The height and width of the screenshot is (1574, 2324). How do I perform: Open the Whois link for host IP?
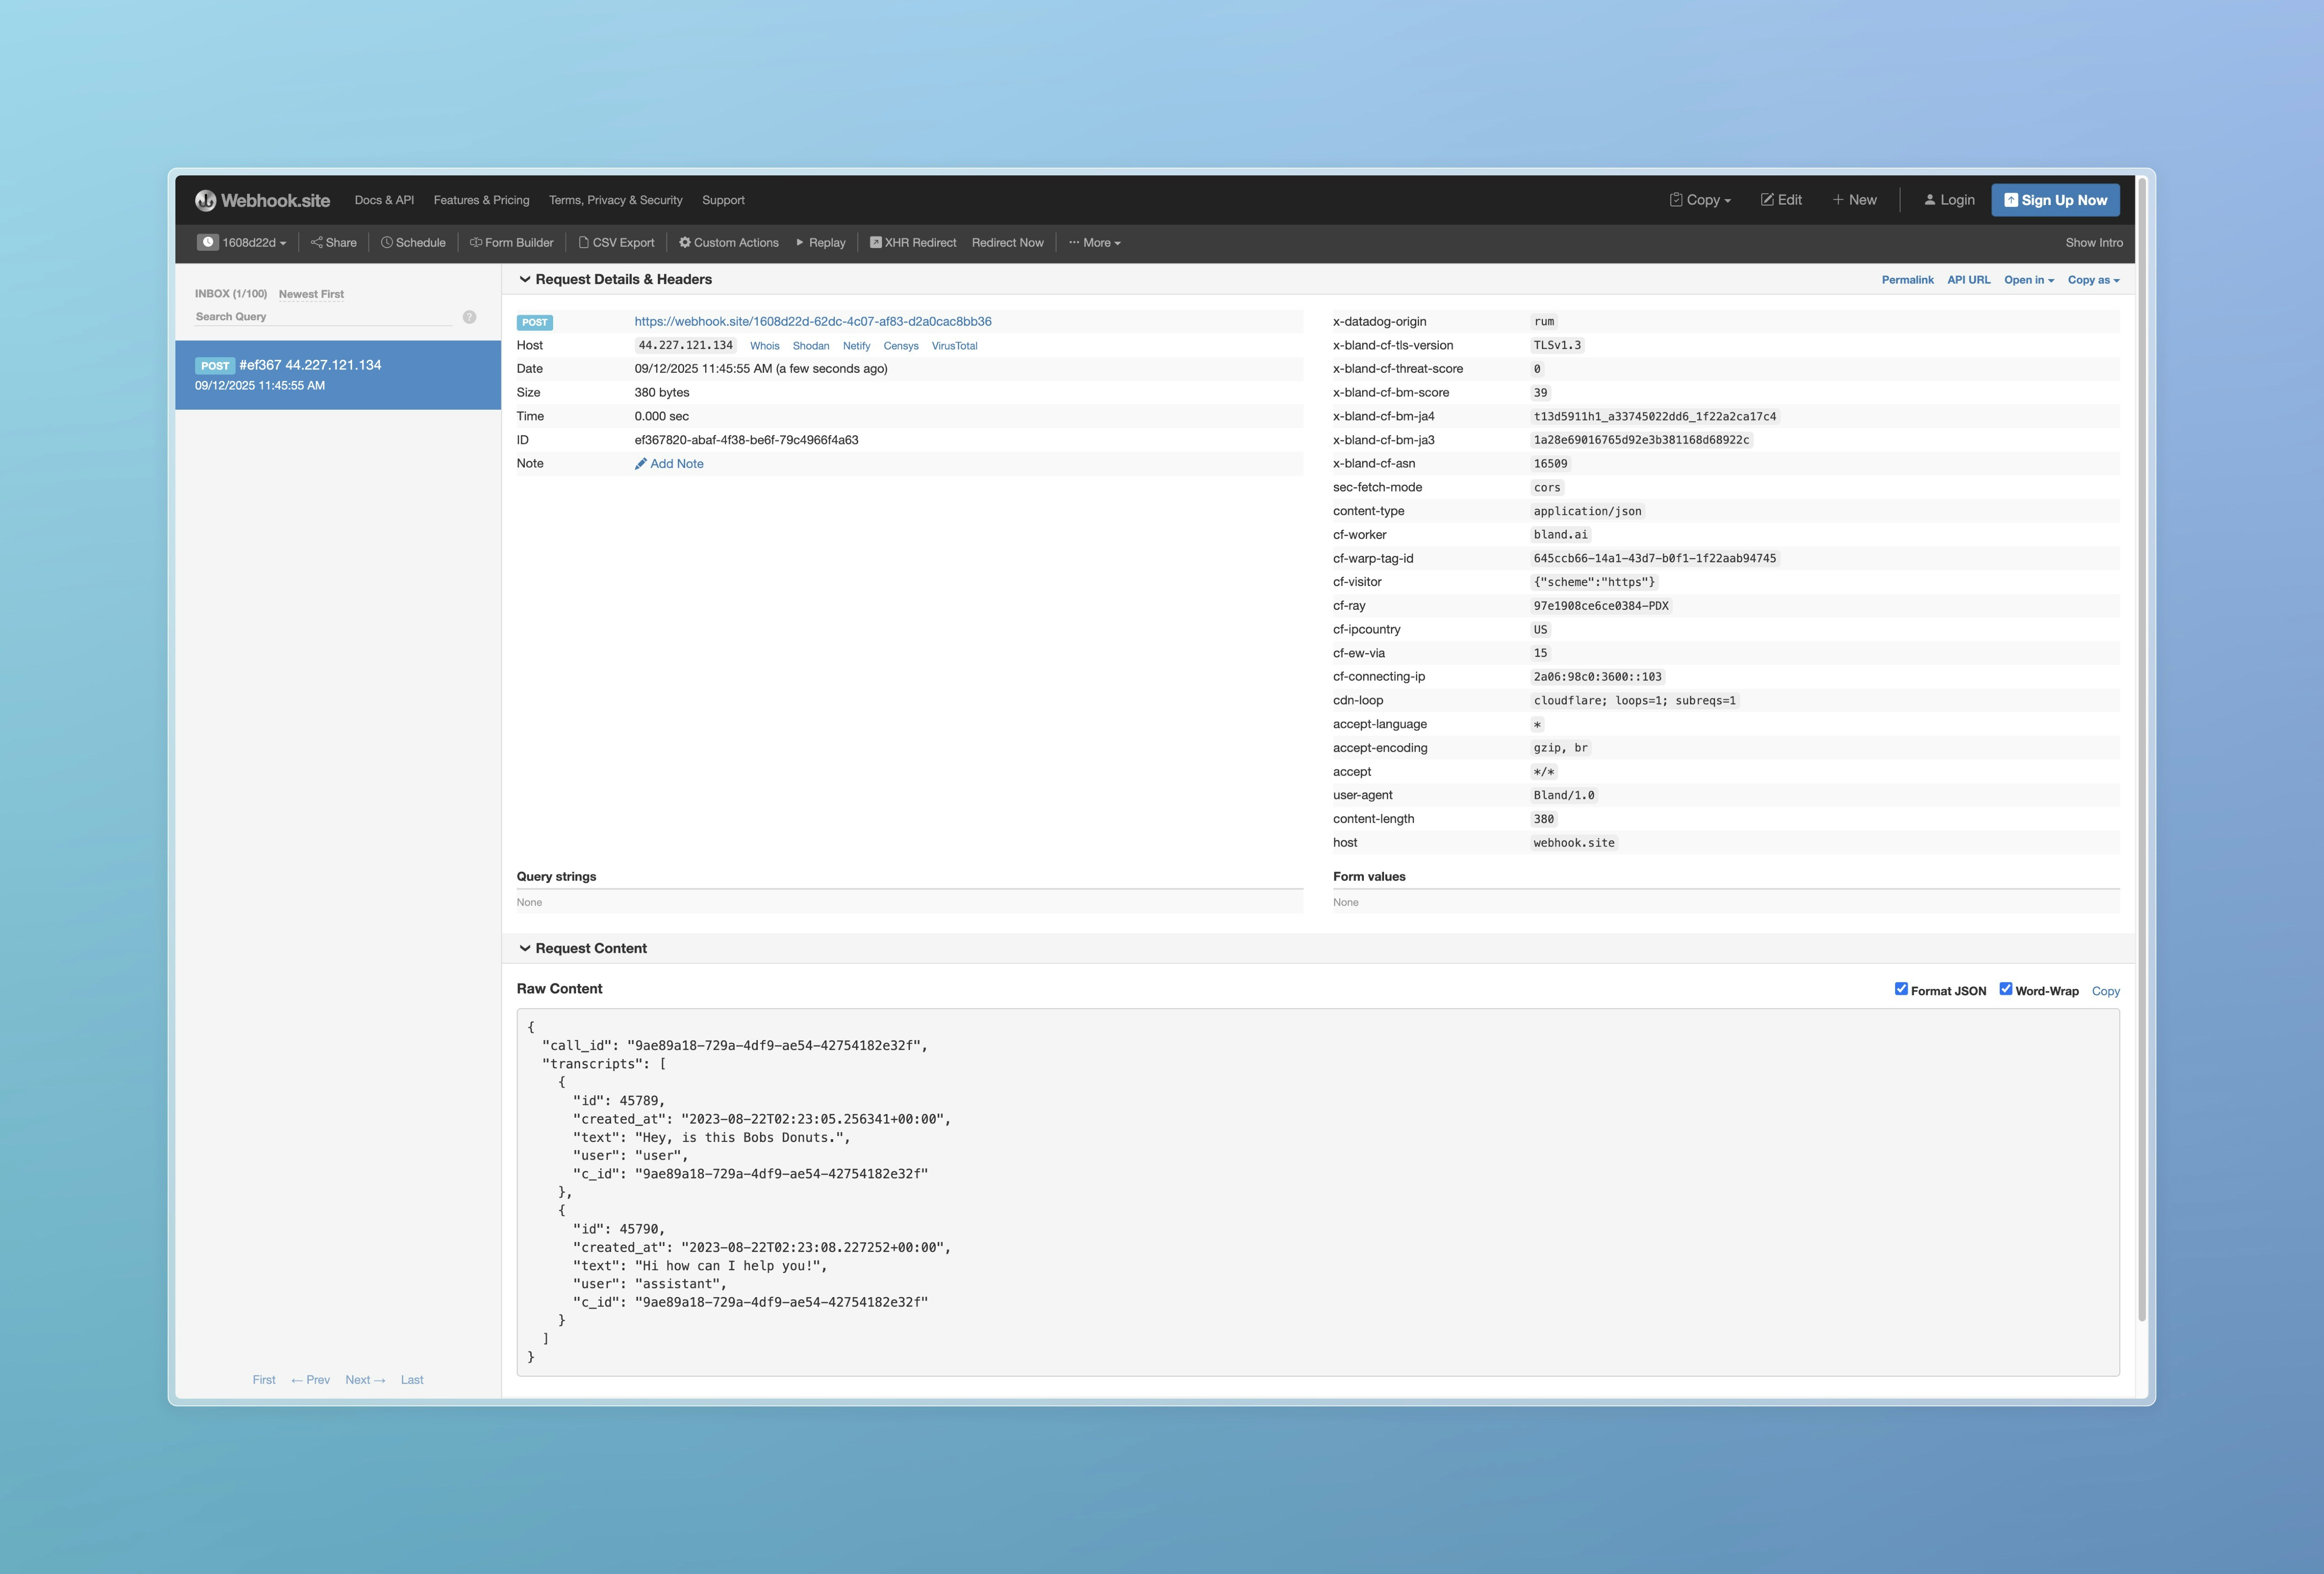click(x=764, y=346)
